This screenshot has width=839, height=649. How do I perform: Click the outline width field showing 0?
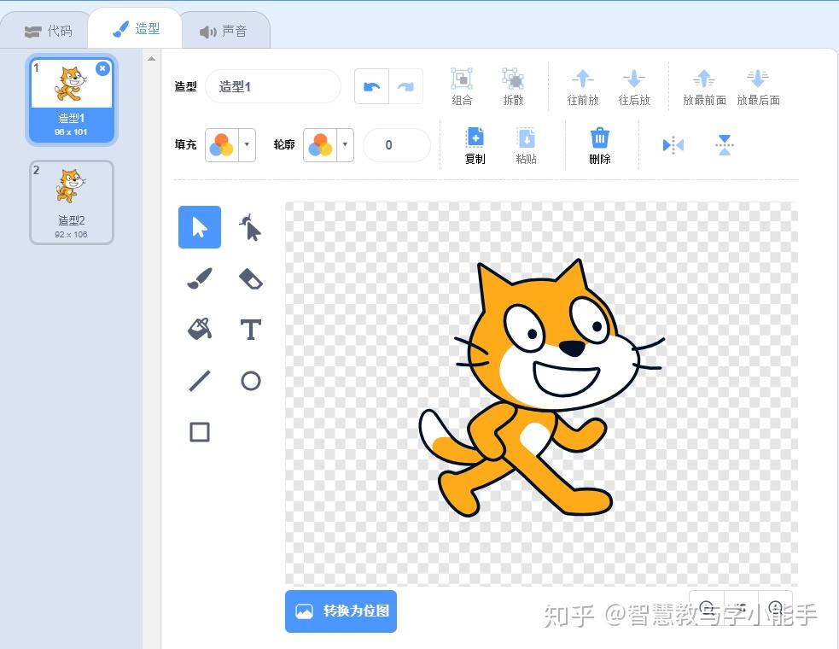click(397, 144)
